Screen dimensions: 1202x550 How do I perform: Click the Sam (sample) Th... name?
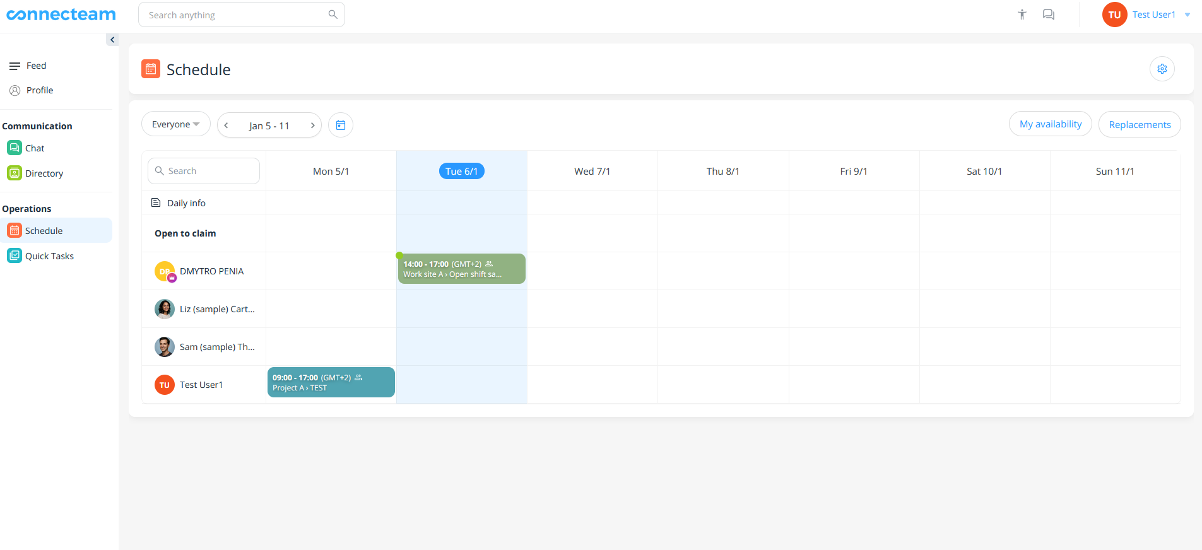tap(217, 347)
